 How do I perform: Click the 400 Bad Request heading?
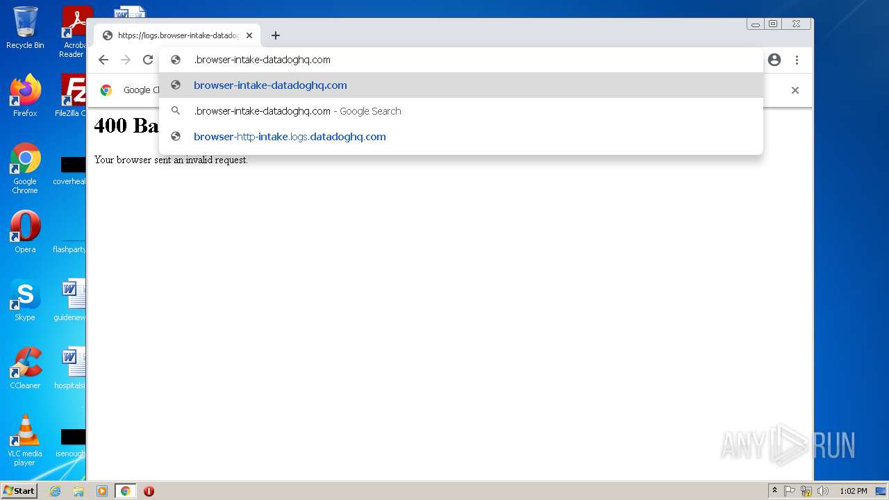(x=126, y=126)
